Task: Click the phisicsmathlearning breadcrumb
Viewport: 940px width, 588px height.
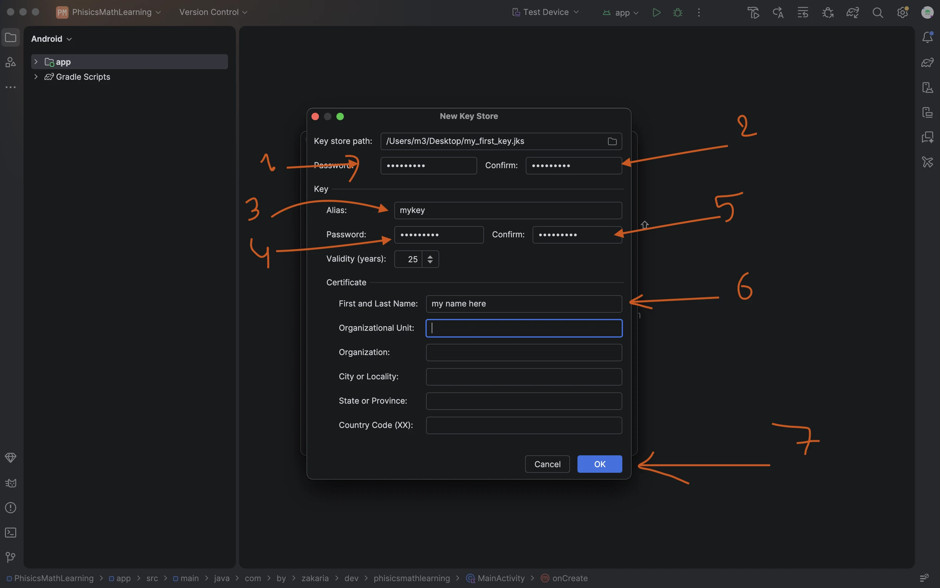Action: pyautogui.click(x=411, y=578)
